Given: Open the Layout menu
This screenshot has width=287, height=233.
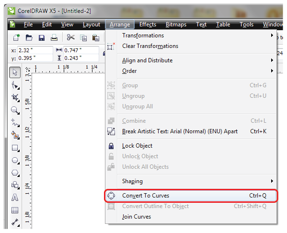Looking at the screenshot, I should [92, 24].
